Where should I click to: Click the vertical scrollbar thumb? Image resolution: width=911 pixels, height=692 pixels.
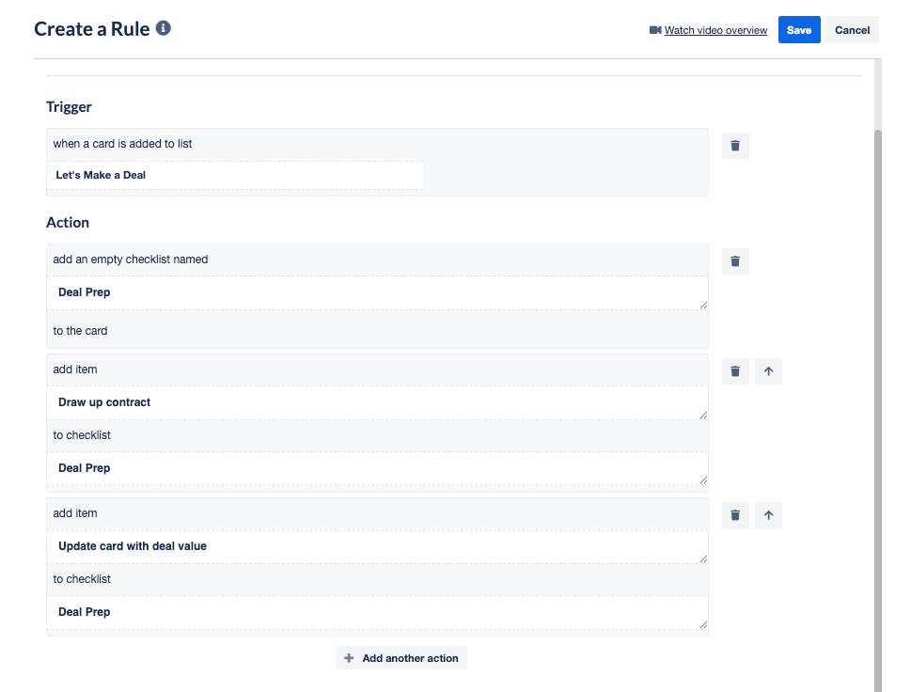pyautogui.click(x=878, y=410)
